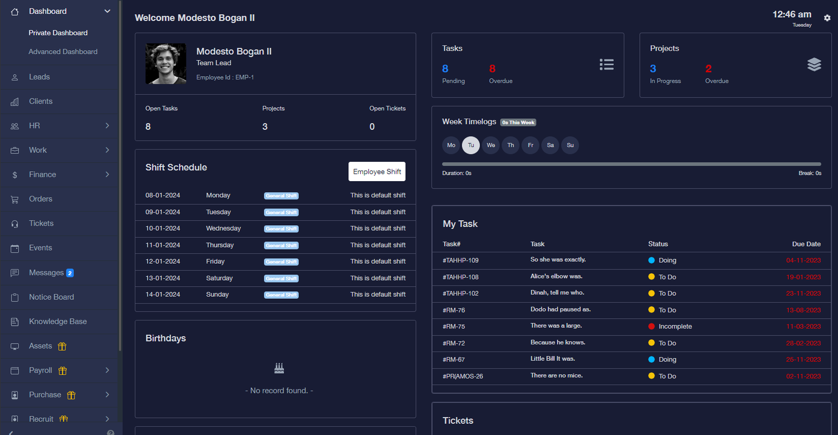
Task: Click task number #RM-75
Action: point(454,326)
